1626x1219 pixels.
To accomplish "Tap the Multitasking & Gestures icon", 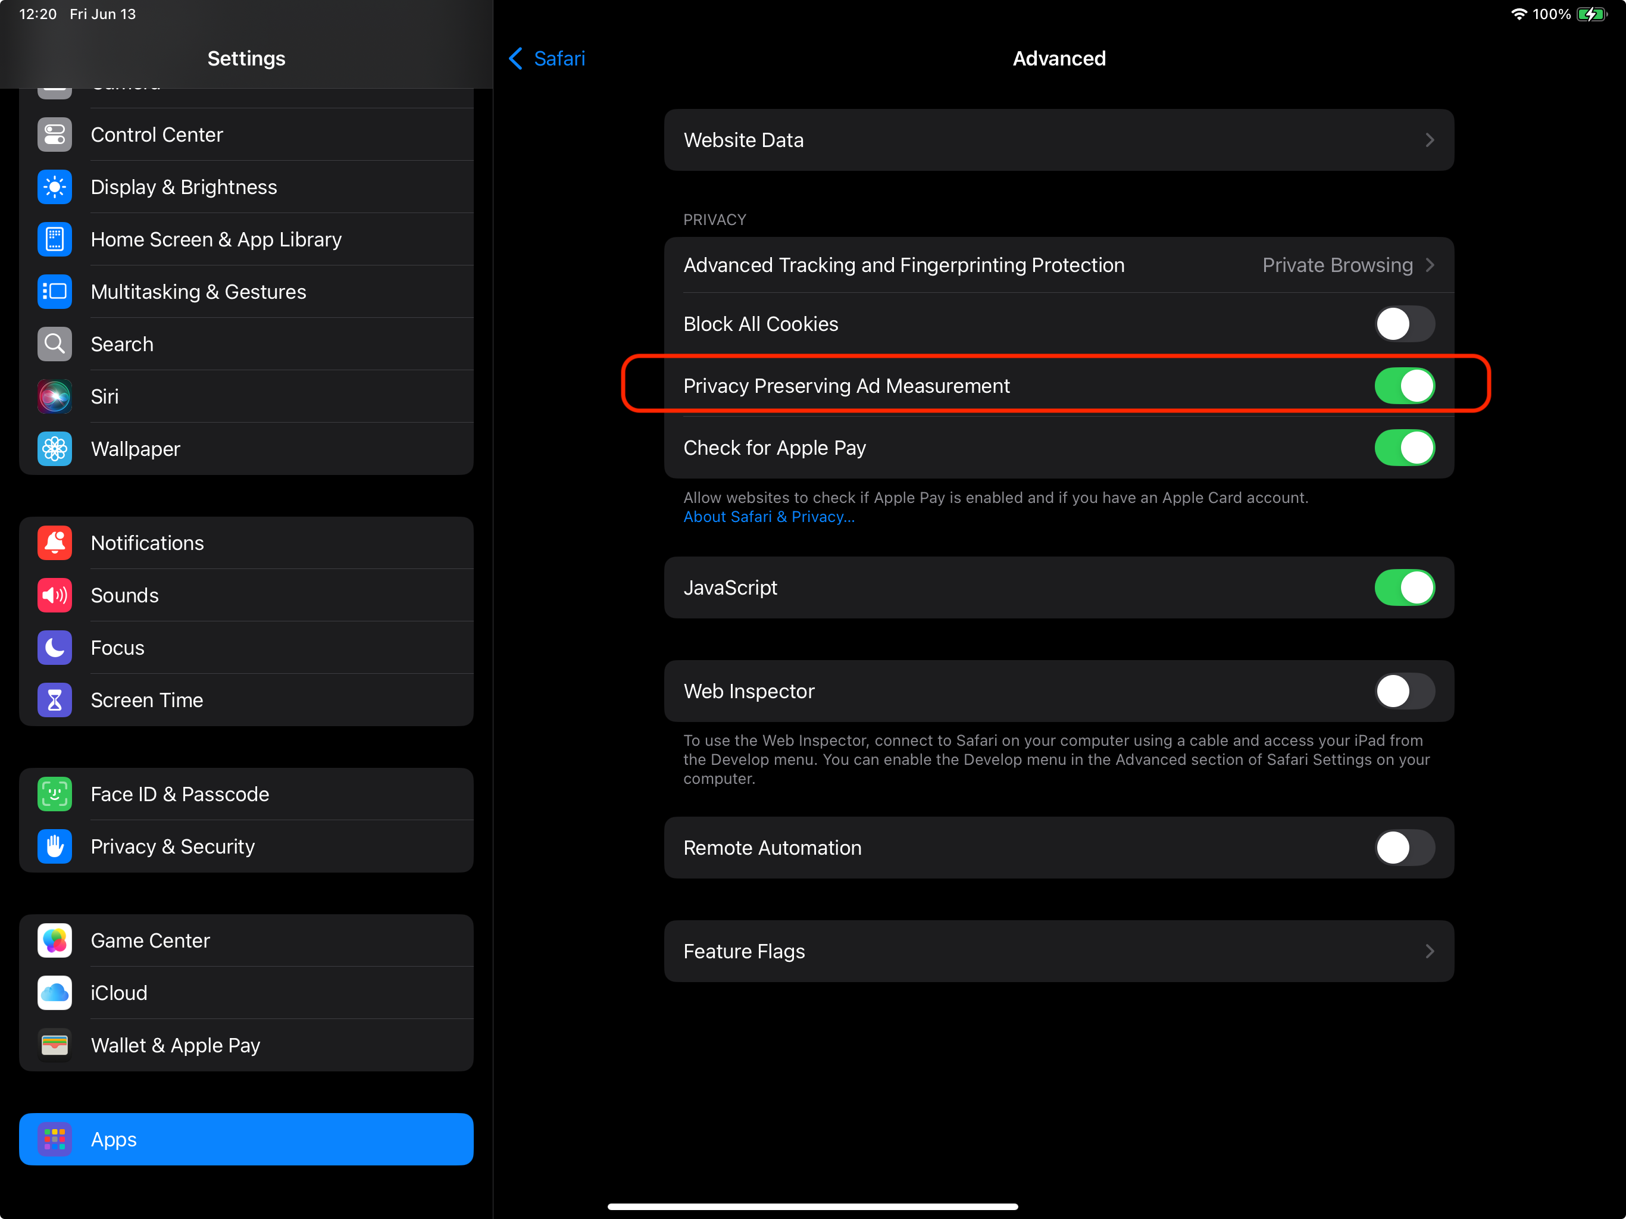I will 54,291.
